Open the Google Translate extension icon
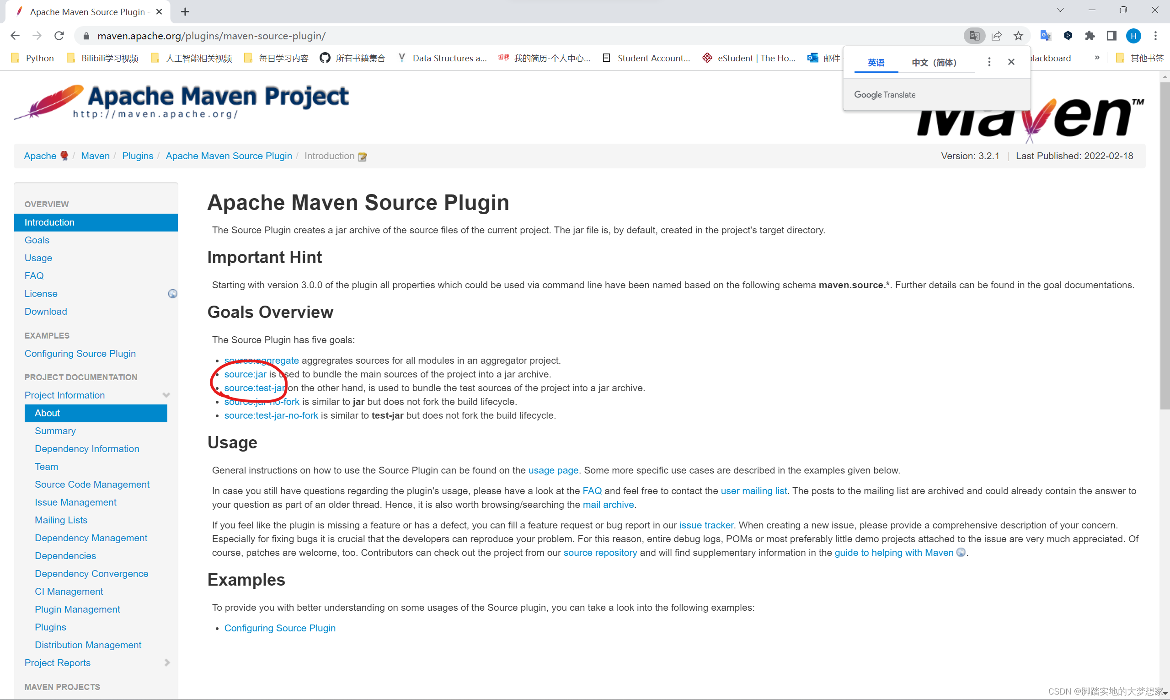The width and height of the screenshot is (1170, 700). tap(1045, 36)
